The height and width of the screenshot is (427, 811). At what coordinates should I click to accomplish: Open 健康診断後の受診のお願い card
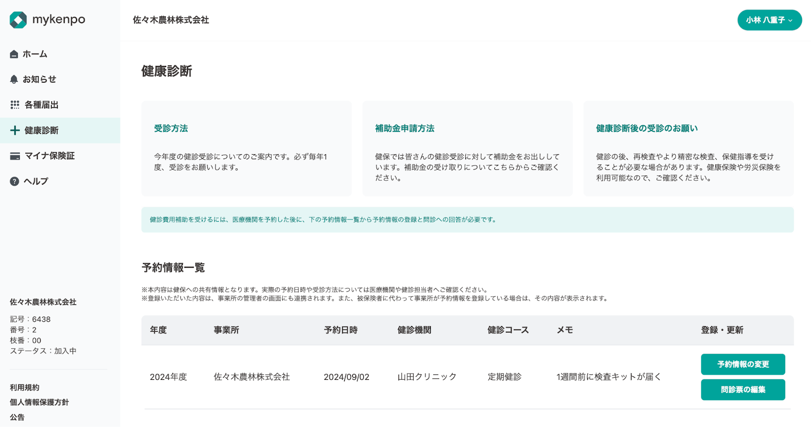[x=688, y=148]
